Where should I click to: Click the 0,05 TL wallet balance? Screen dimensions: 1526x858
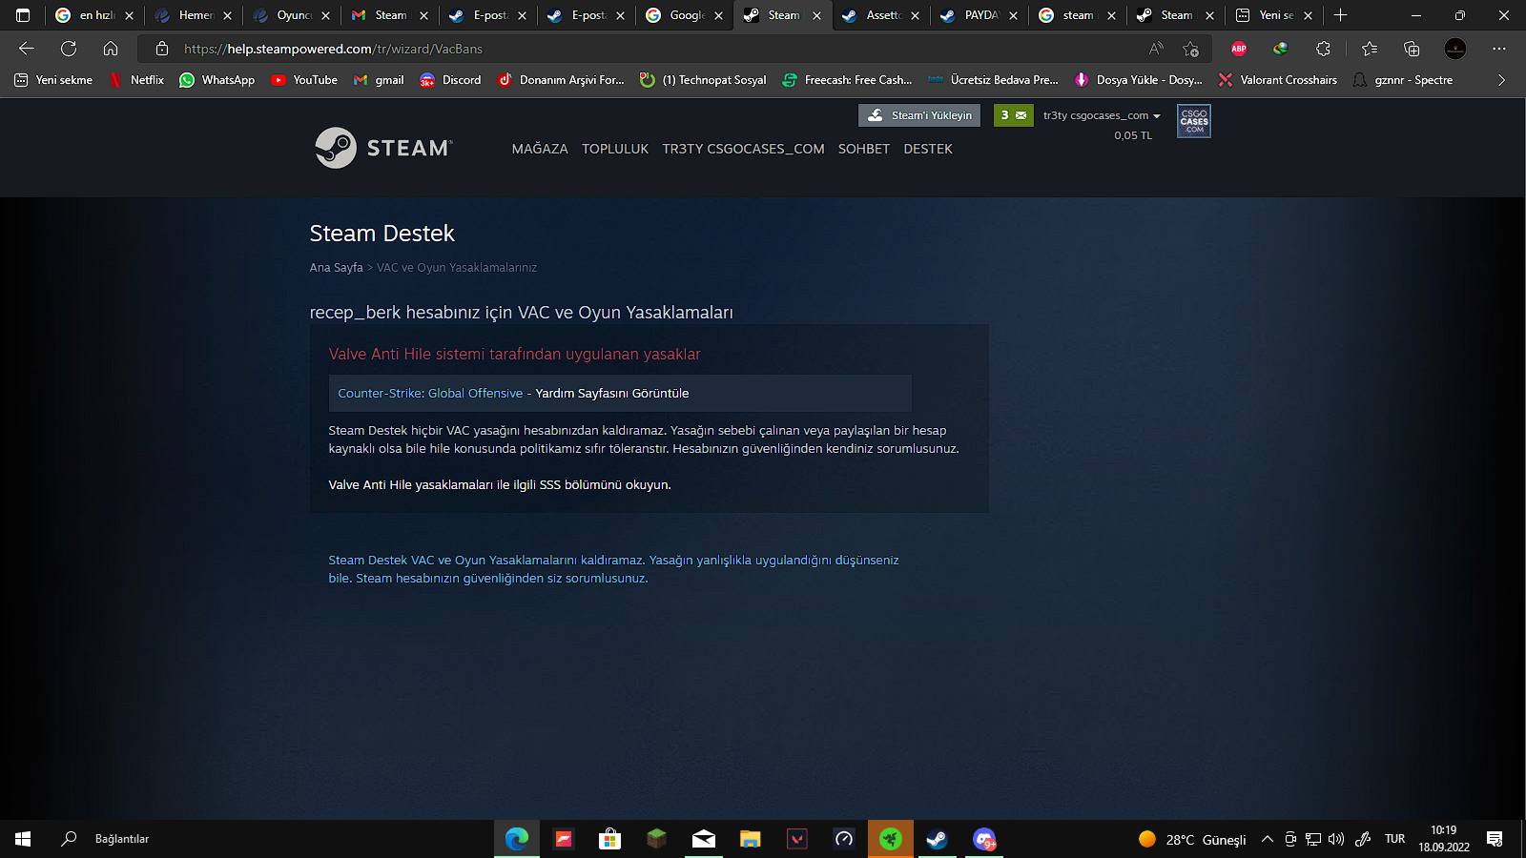1133,135
